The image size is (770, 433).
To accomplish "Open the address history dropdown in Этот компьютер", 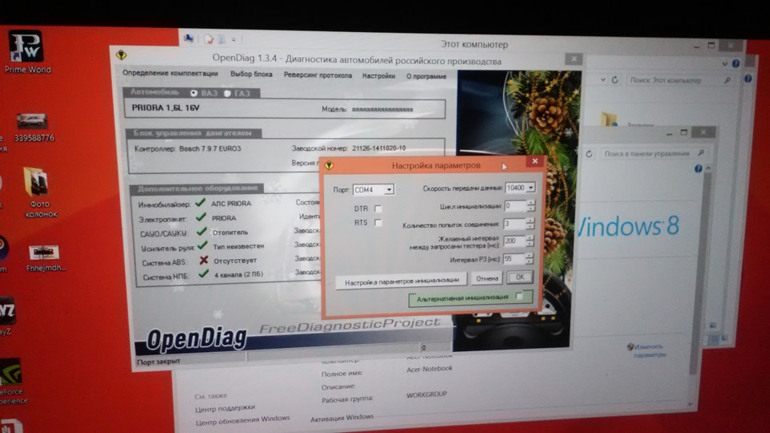I will coord(603,79).
